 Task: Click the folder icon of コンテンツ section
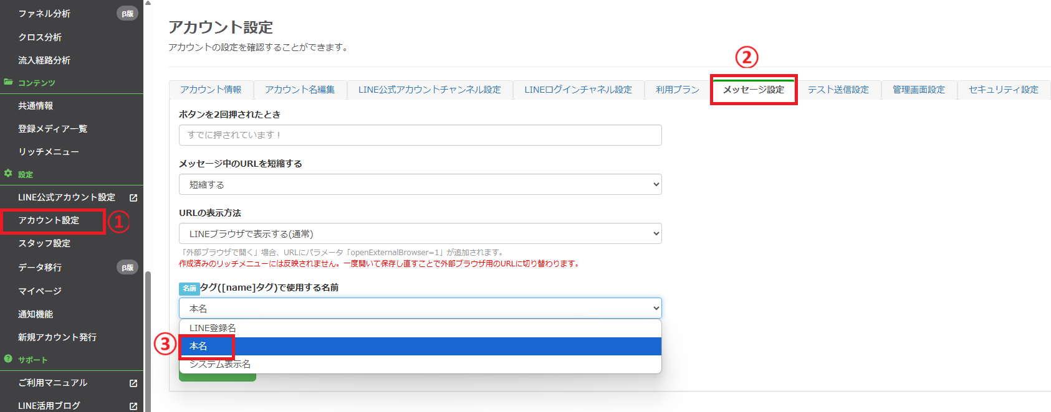coord(8,82)
